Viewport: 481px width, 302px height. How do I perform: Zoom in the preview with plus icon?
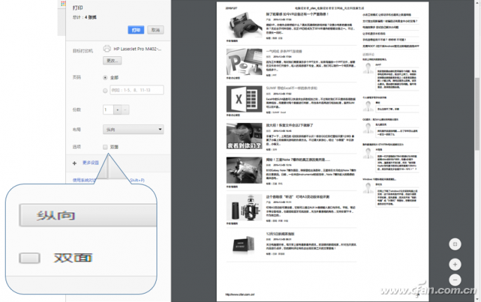click(x=455, y=265)
